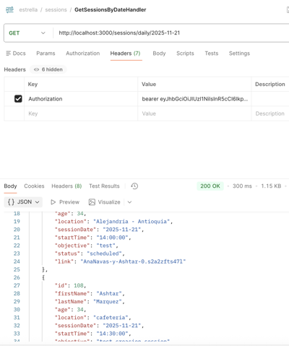Click the Preview play icon
Viewport: 289px width, 346px height.
click(53, 202)
